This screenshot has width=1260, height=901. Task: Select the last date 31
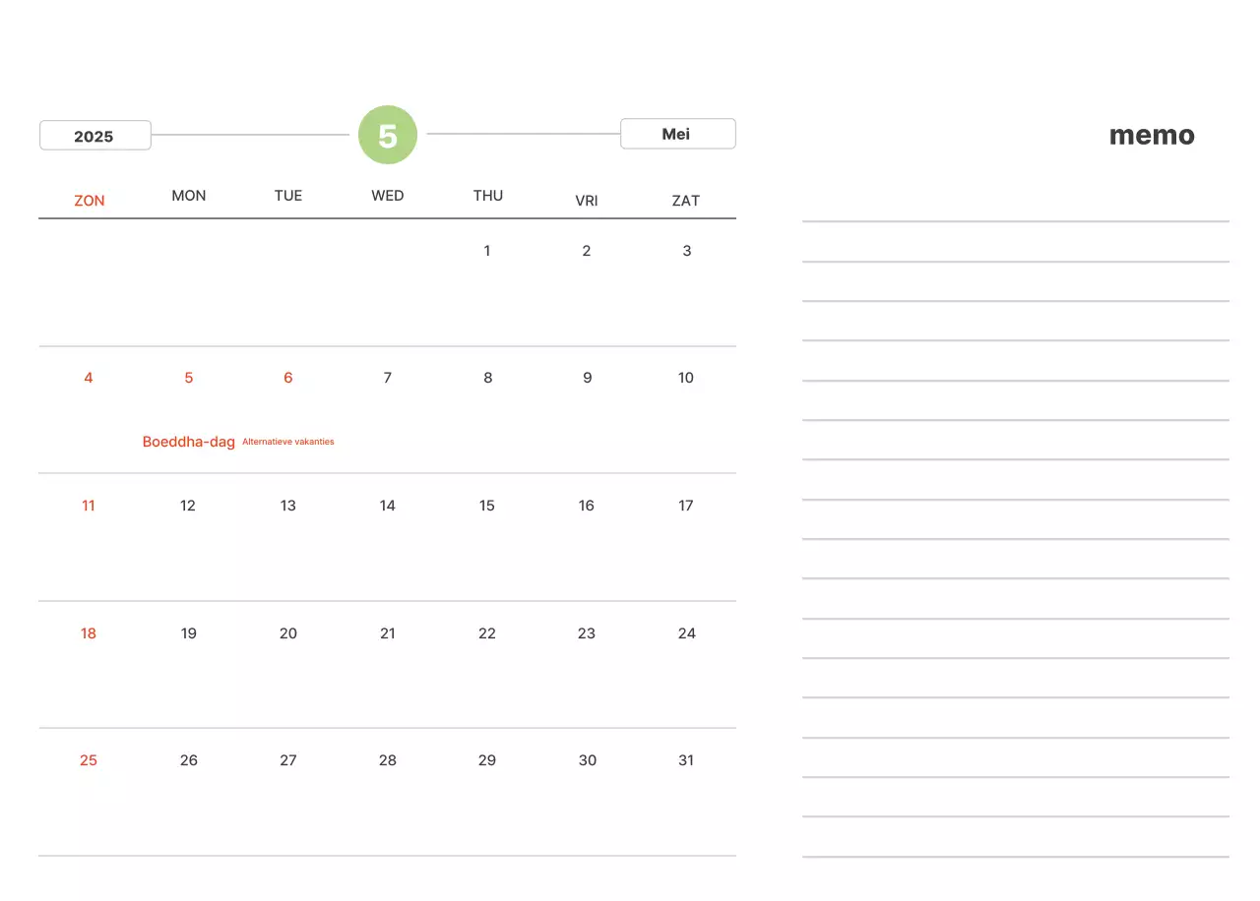(686, 760)
